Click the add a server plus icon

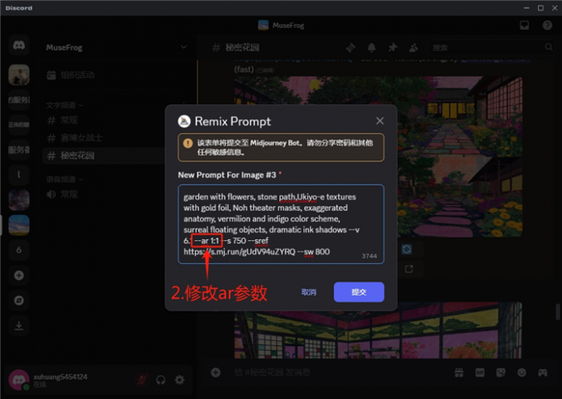coord(19,275)
